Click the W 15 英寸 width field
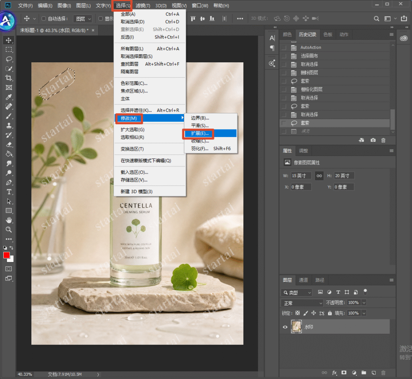The height and width of the screenshot is (379, 412). click(301, 176)
